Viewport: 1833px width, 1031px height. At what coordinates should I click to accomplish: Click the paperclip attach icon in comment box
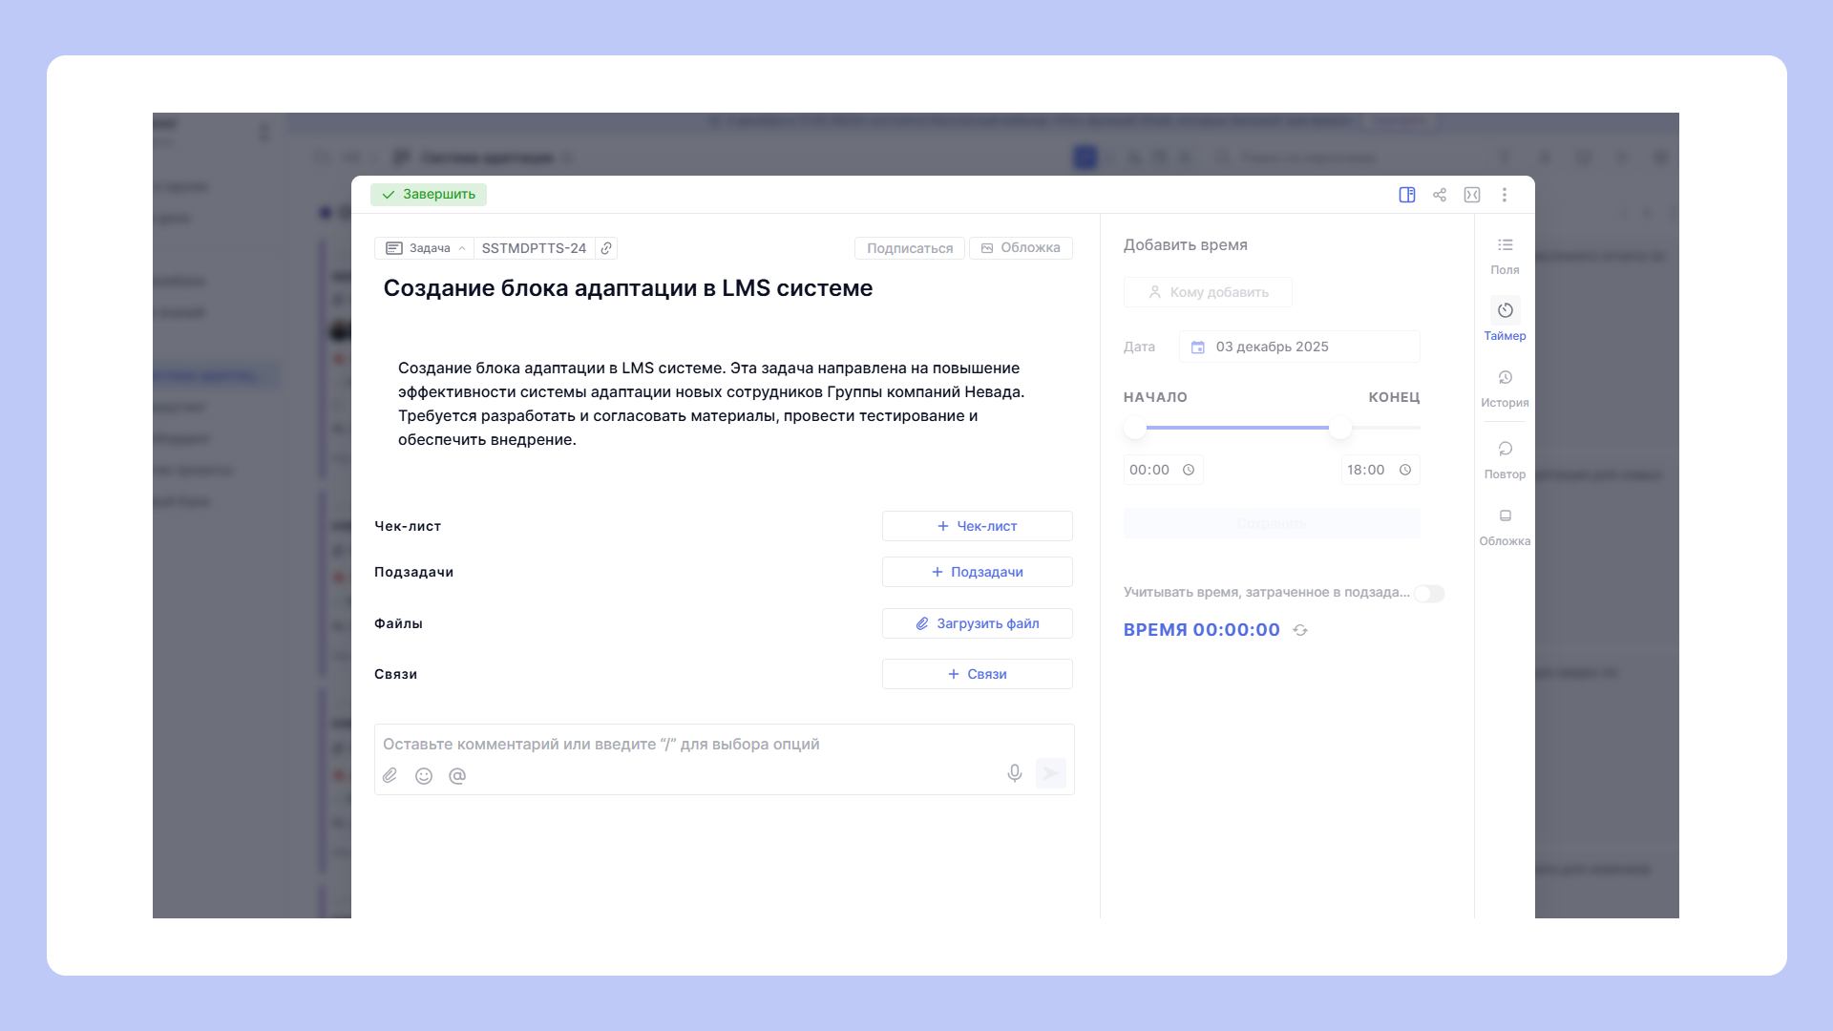click(x=390, y=776)
